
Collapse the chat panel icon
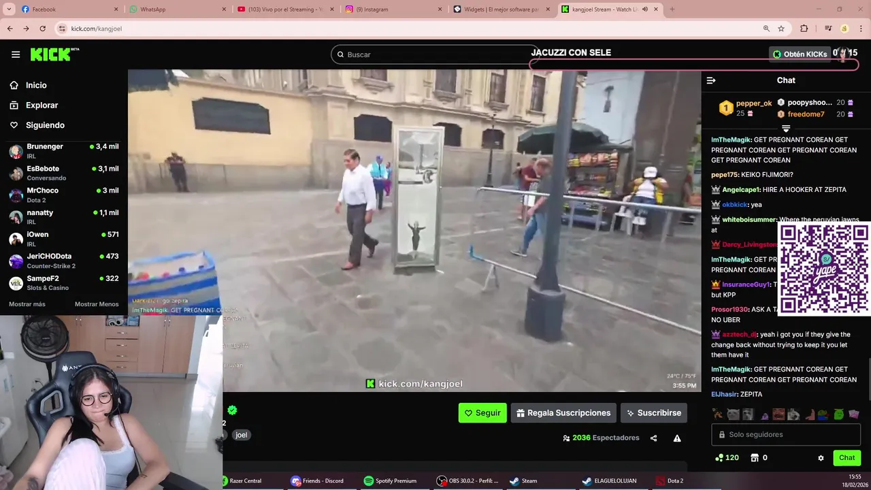click(711, 80)
